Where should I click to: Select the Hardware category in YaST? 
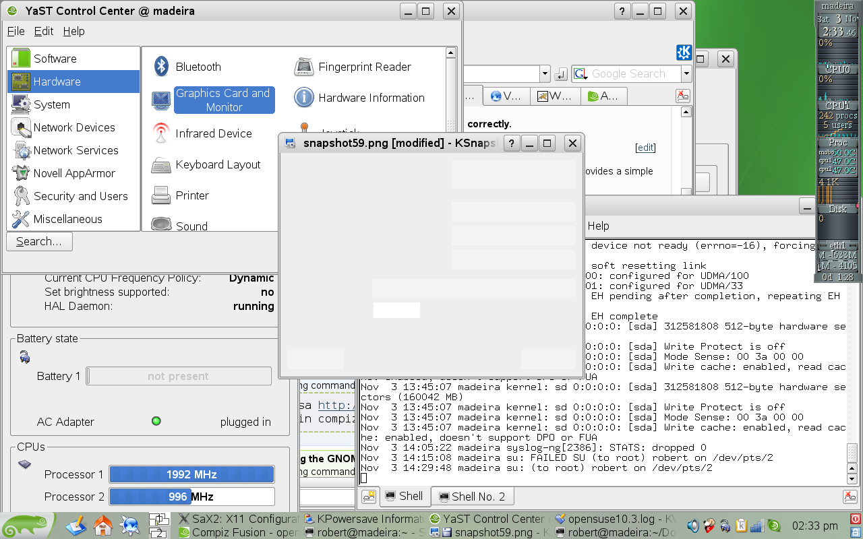click(73, 82)
